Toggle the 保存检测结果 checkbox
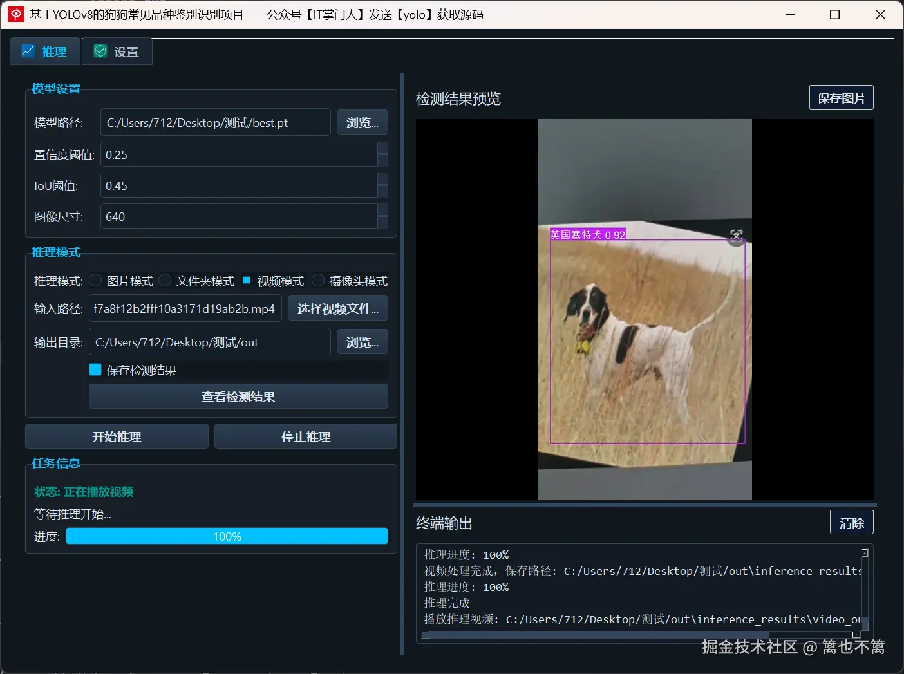Image resolution: width=904 pixels, height=674 pixels. 95,370
